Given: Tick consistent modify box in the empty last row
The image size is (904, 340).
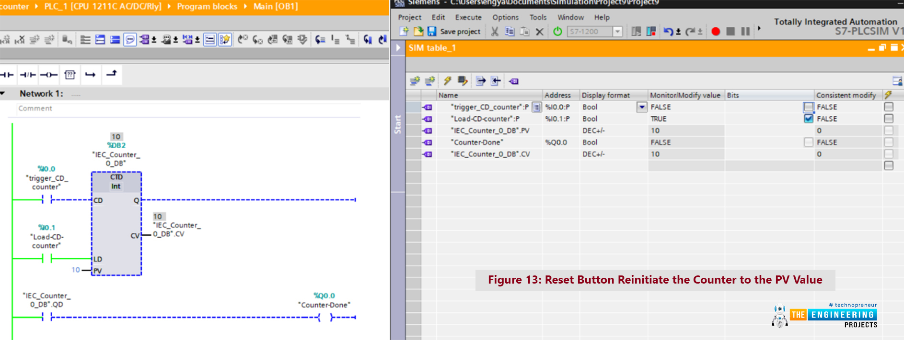Looking at the screenshot, I should pyautogui.click(x=889, y=165).
